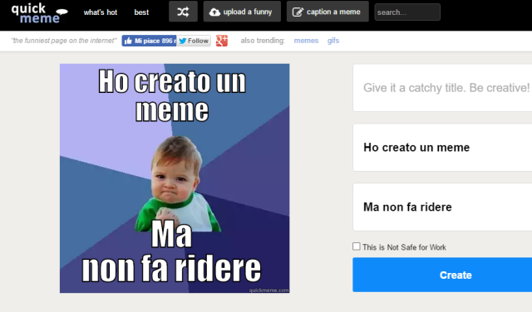532x312 pixels.
Task: Click the Facebook thumbs-up like icon
Action: (x=128, y=41)
